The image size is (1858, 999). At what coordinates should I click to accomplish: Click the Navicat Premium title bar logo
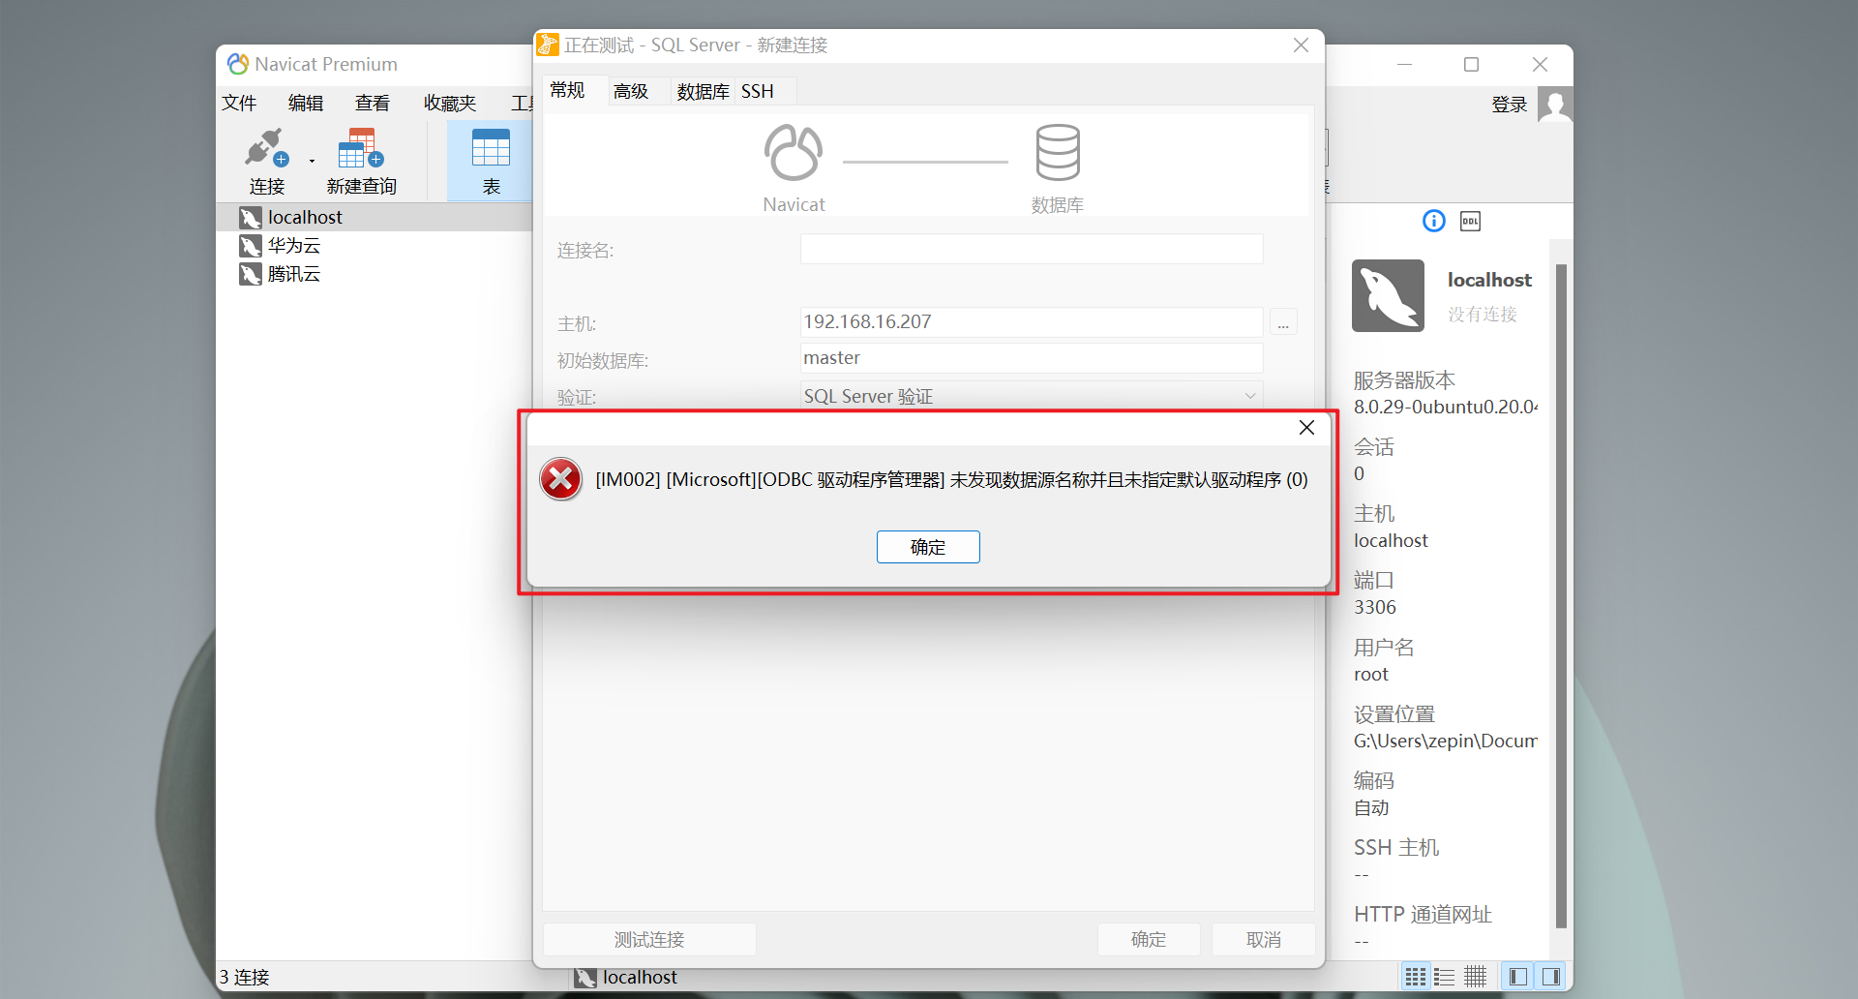pos(238,64)
